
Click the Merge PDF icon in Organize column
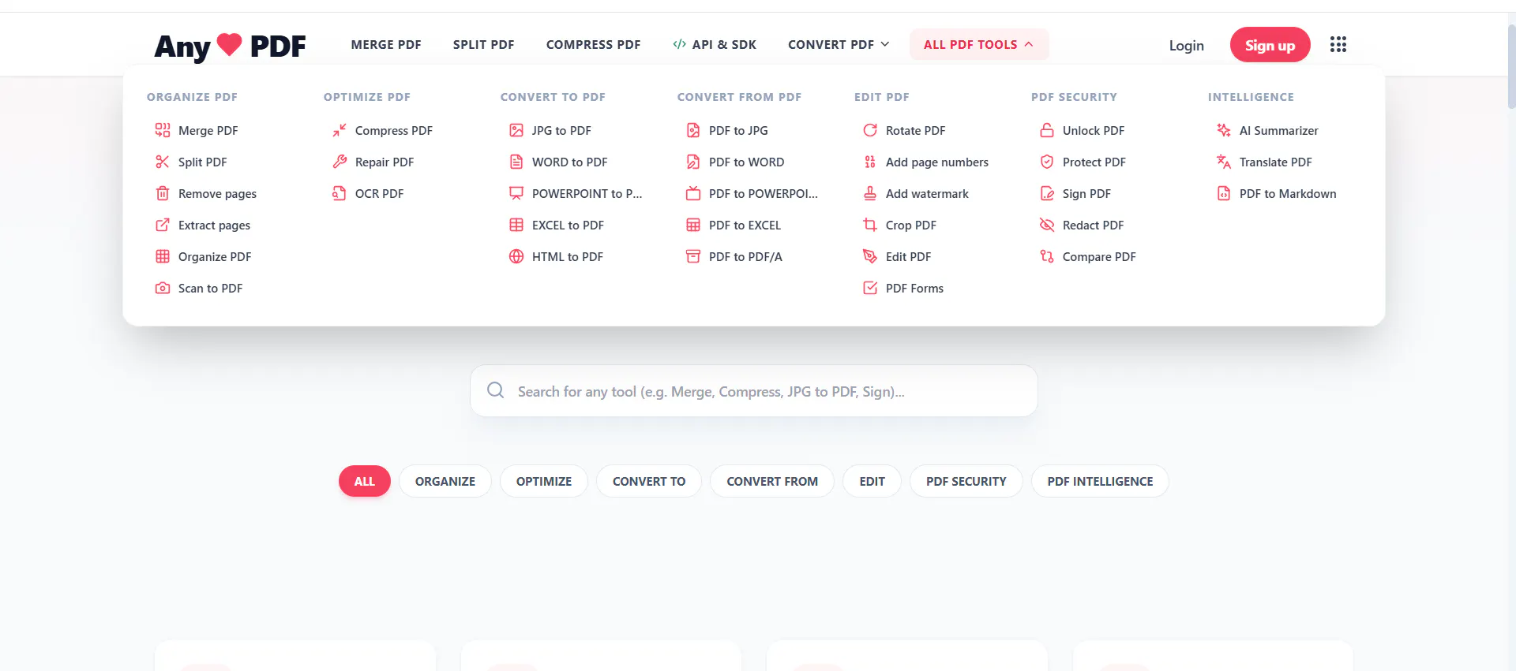[163, 130]
